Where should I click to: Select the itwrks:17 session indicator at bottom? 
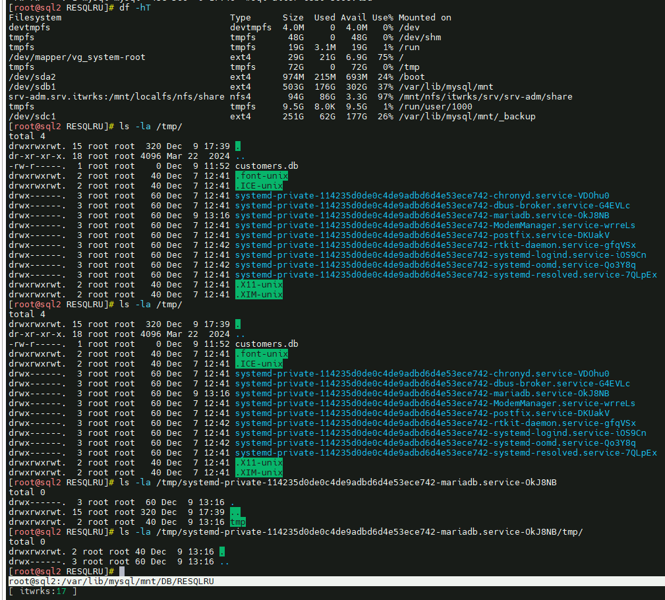pos(43,591)
